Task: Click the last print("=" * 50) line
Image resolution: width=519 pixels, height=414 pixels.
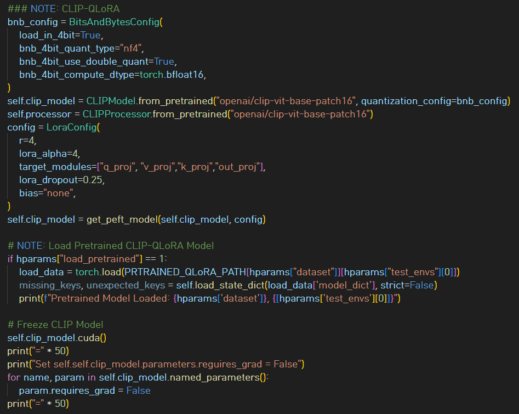Action: pyautogui.click(x=38, y=404)
